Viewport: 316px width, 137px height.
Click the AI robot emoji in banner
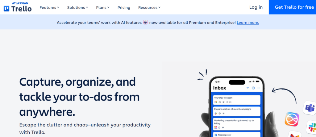[x=146, y=23]
